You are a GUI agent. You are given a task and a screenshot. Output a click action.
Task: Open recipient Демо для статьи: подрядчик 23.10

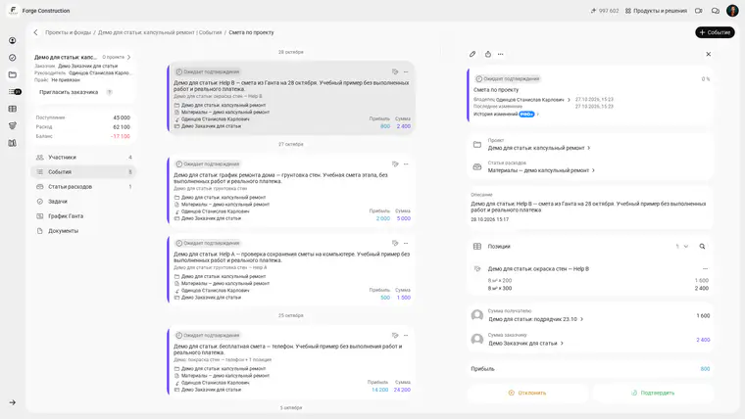[x=535, y=319]
